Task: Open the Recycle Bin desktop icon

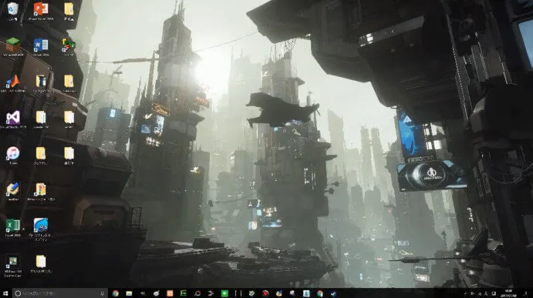Action: [x=13, y=9]
